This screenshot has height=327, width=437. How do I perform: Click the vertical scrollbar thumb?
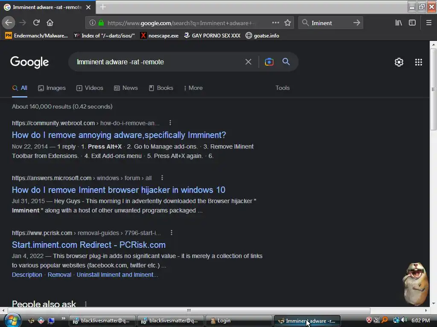click(433, 89)
